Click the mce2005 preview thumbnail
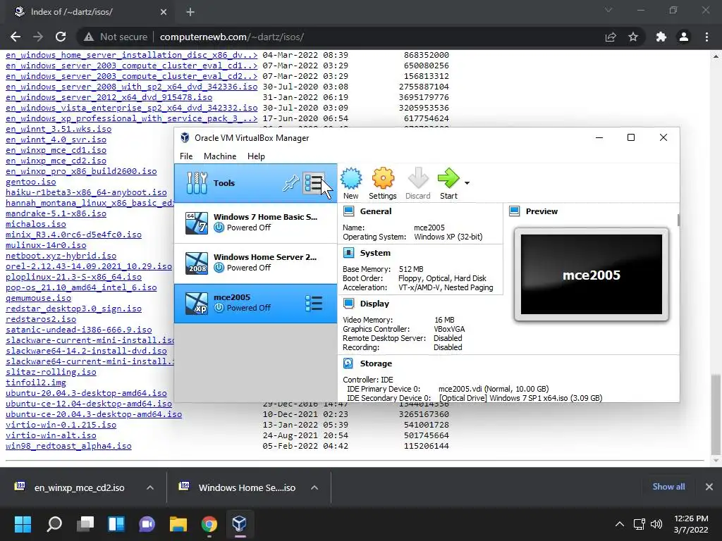 point(592,274)
